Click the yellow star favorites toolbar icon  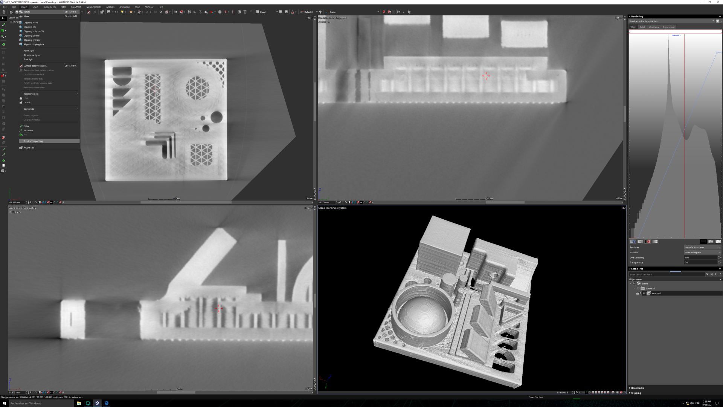(131, 12)
